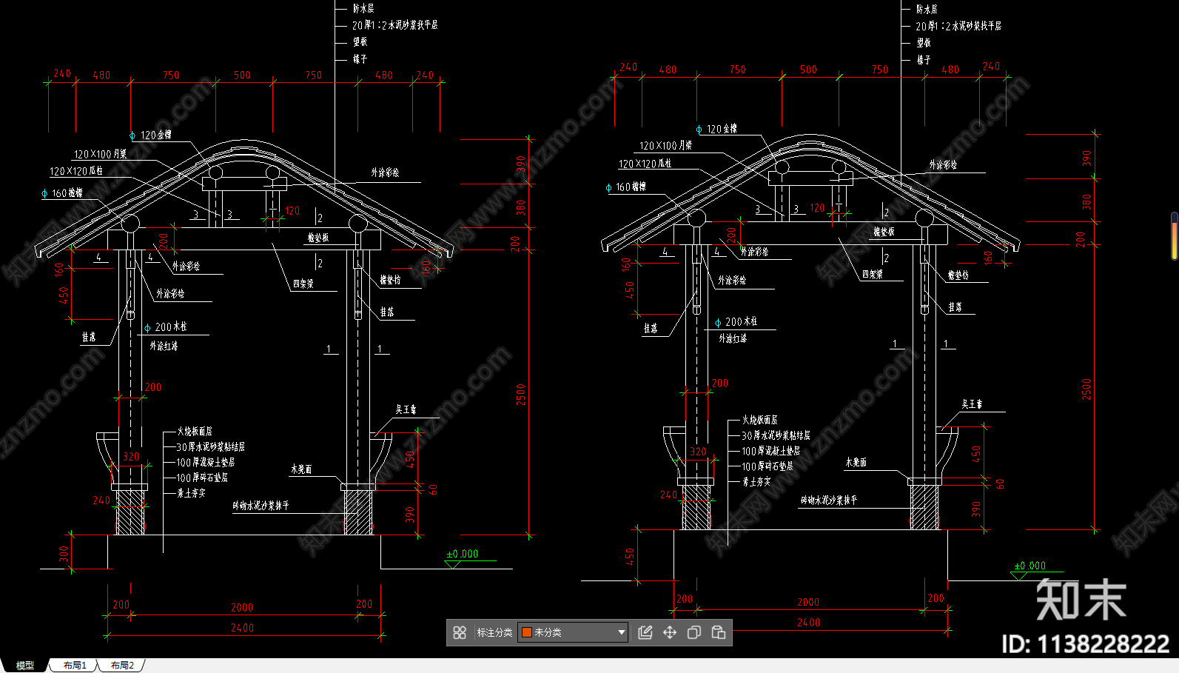Switch to the 模型 tab

pyautogui.click(x=25, y=666)
